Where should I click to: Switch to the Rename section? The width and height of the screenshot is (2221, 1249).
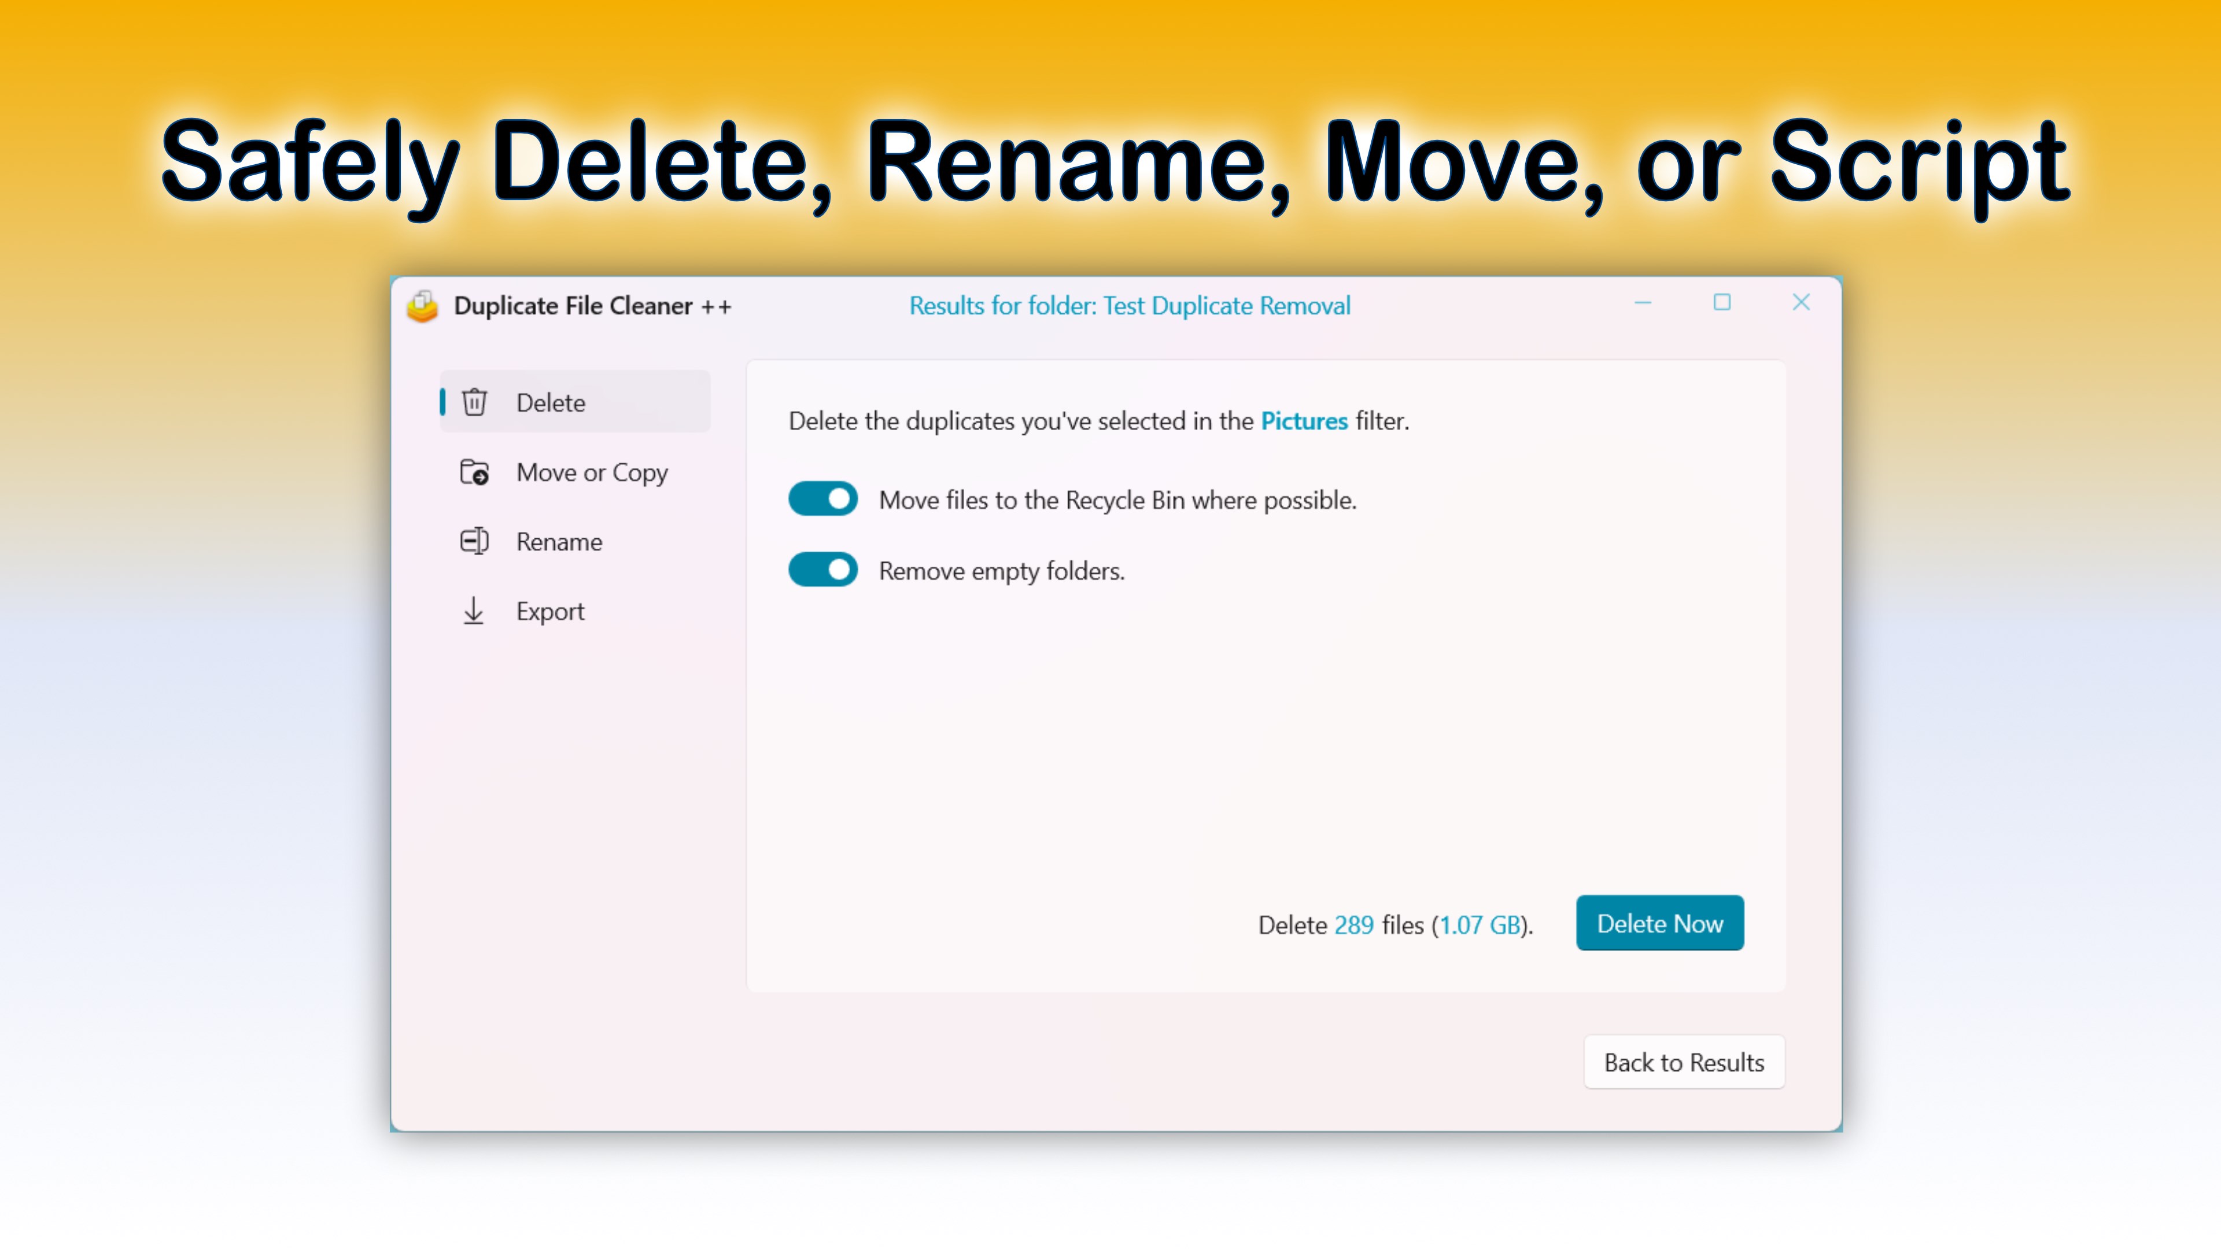(559, 541)
